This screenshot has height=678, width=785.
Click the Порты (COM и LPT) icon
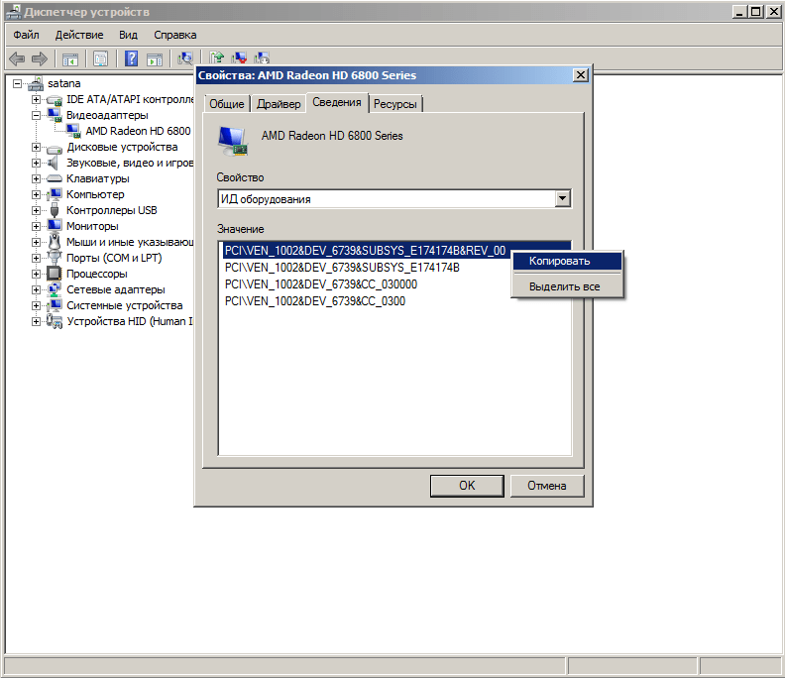(55, 258)
